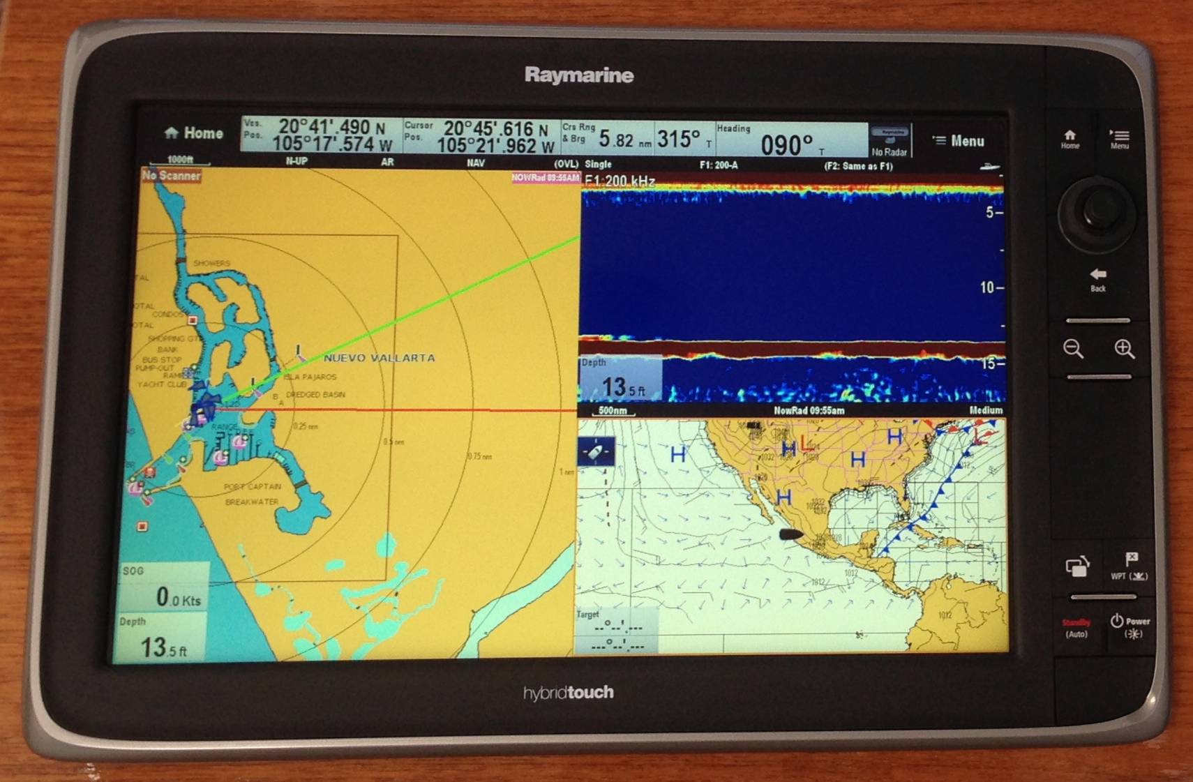Engage the Standby (Auto) pilot key
Viewport: 1193px width, 782px height.
[1076, 628]
